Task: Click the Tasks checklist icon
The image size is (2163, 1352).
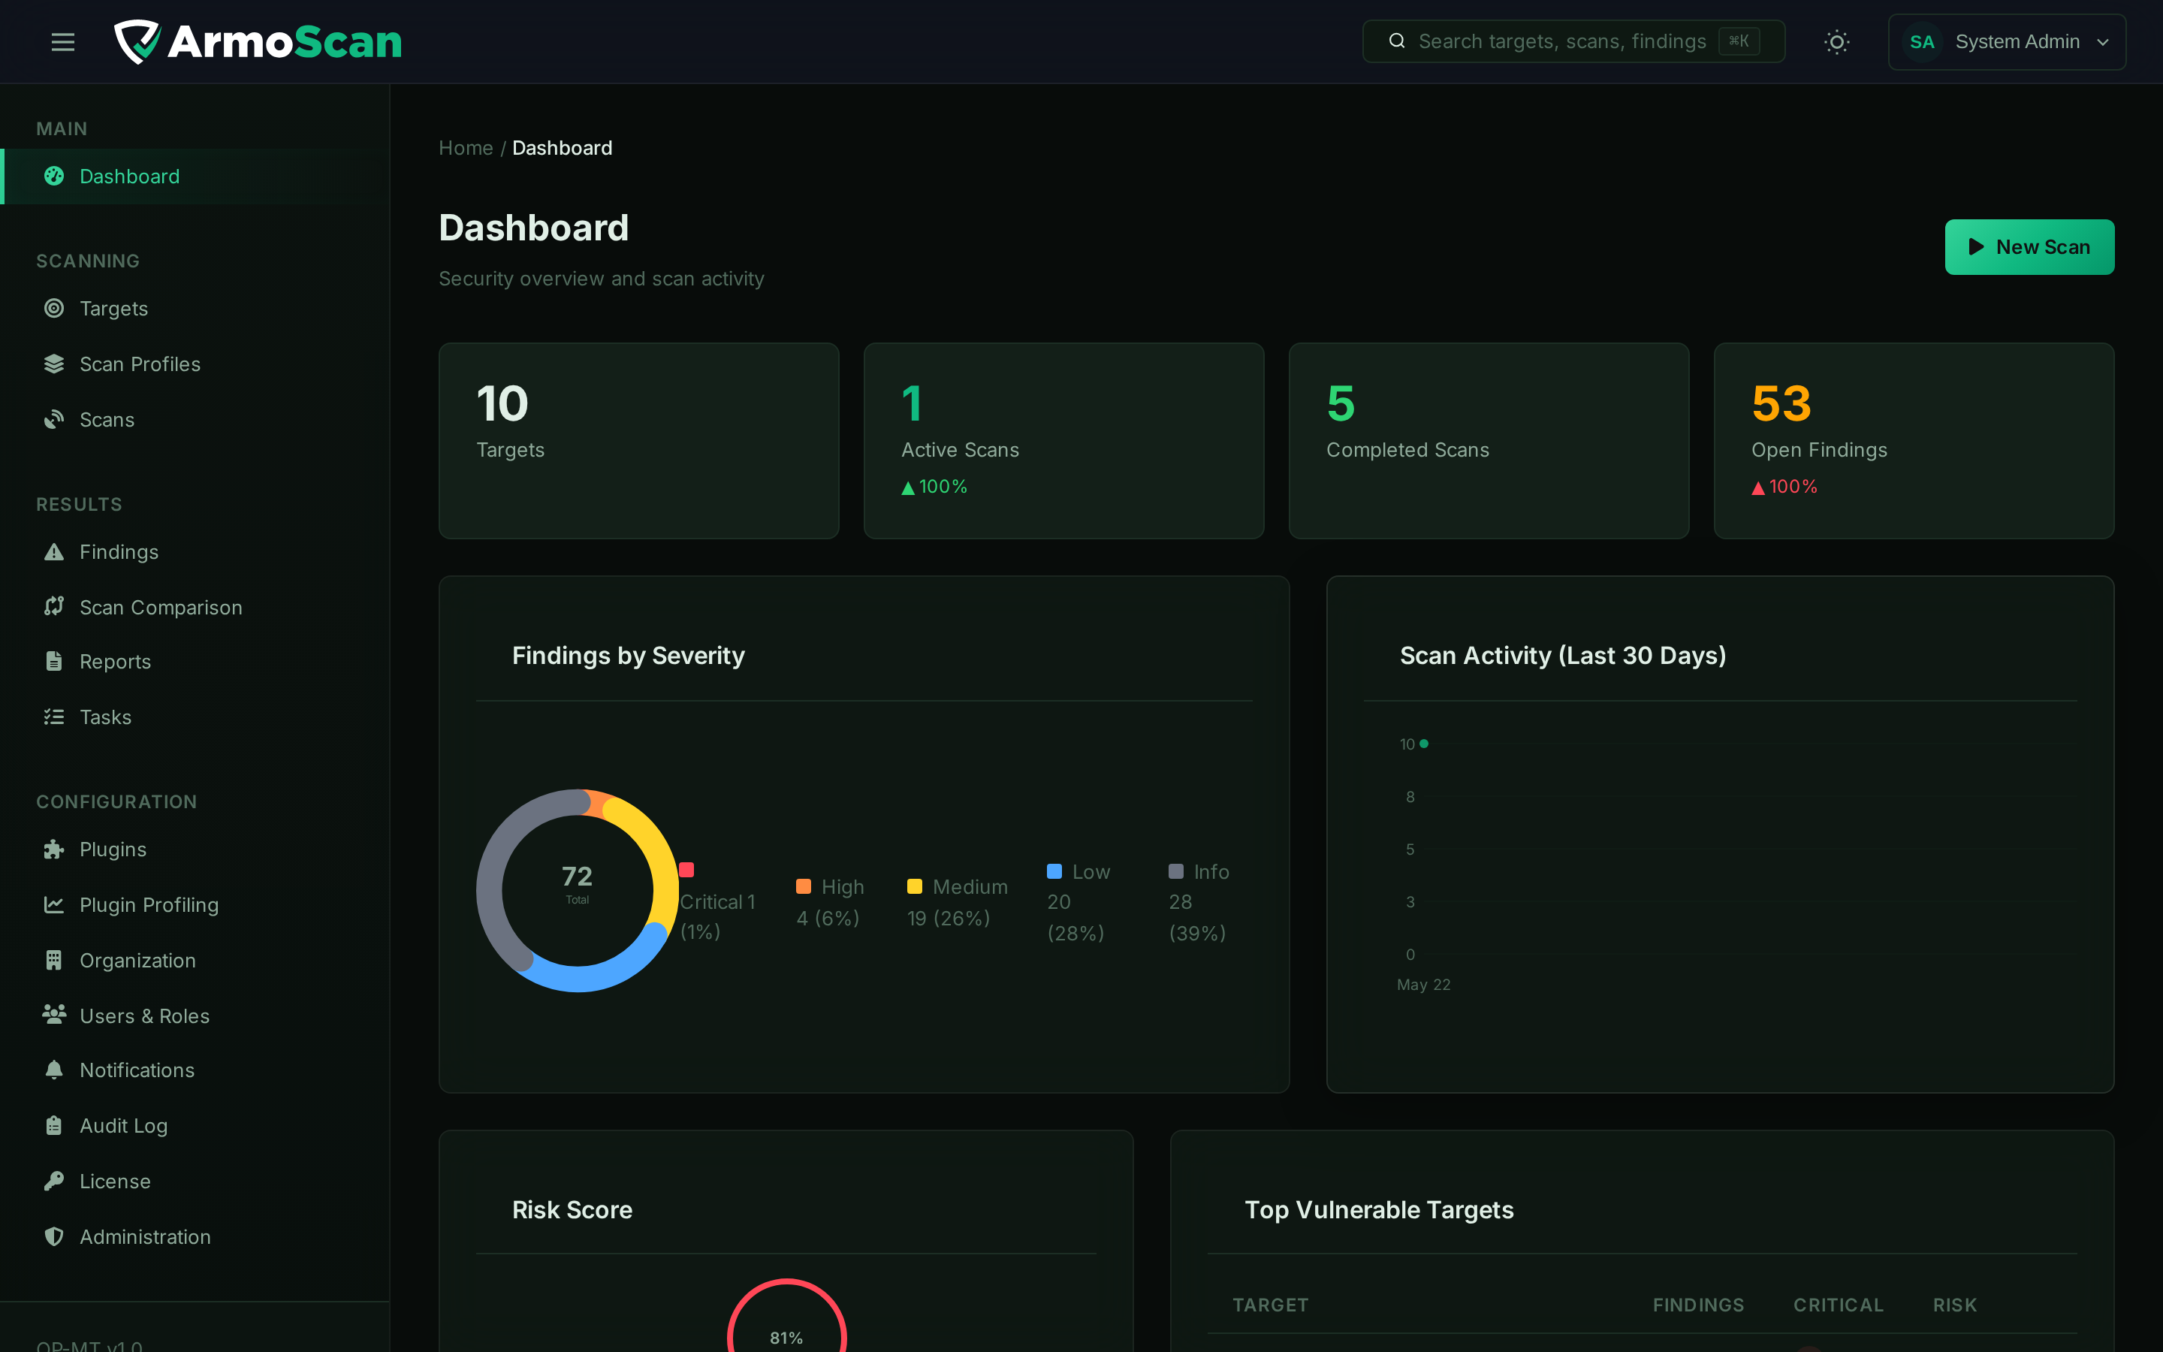Action: (55, 717)
